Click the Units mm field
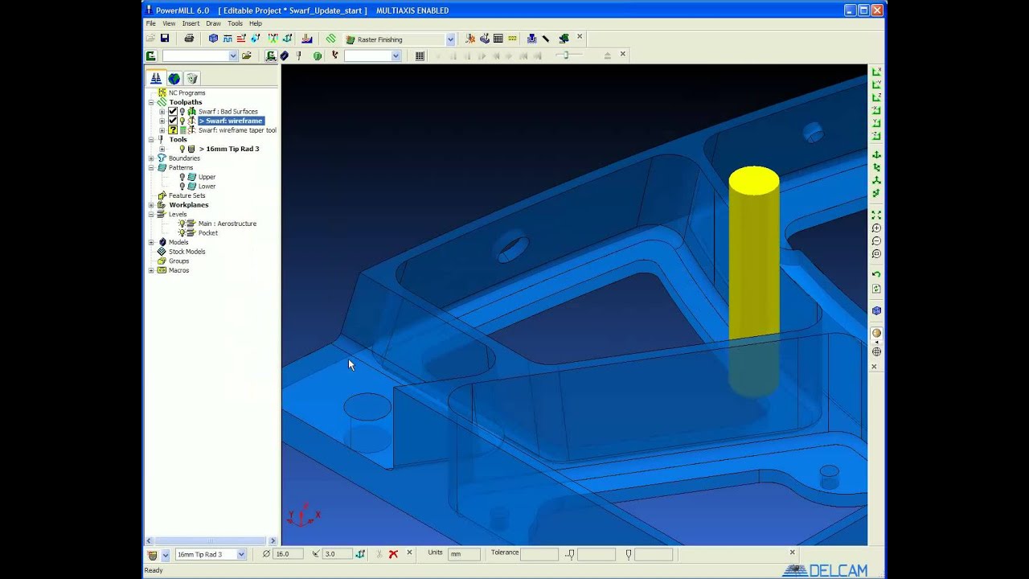The width and height of the screenshot is (1029, 579). 464,554
